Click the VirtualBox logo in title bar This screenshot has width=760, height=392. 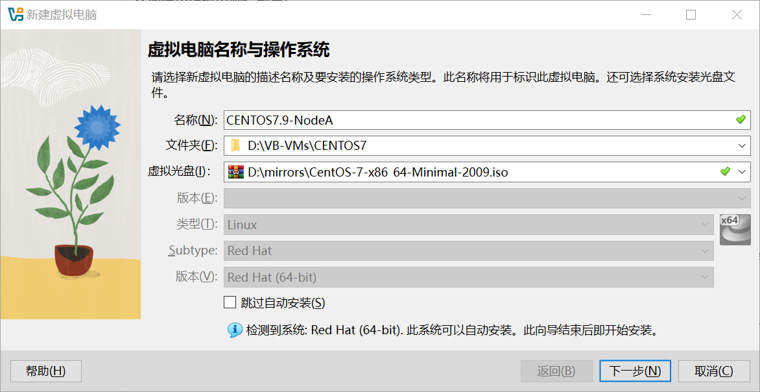16,14
